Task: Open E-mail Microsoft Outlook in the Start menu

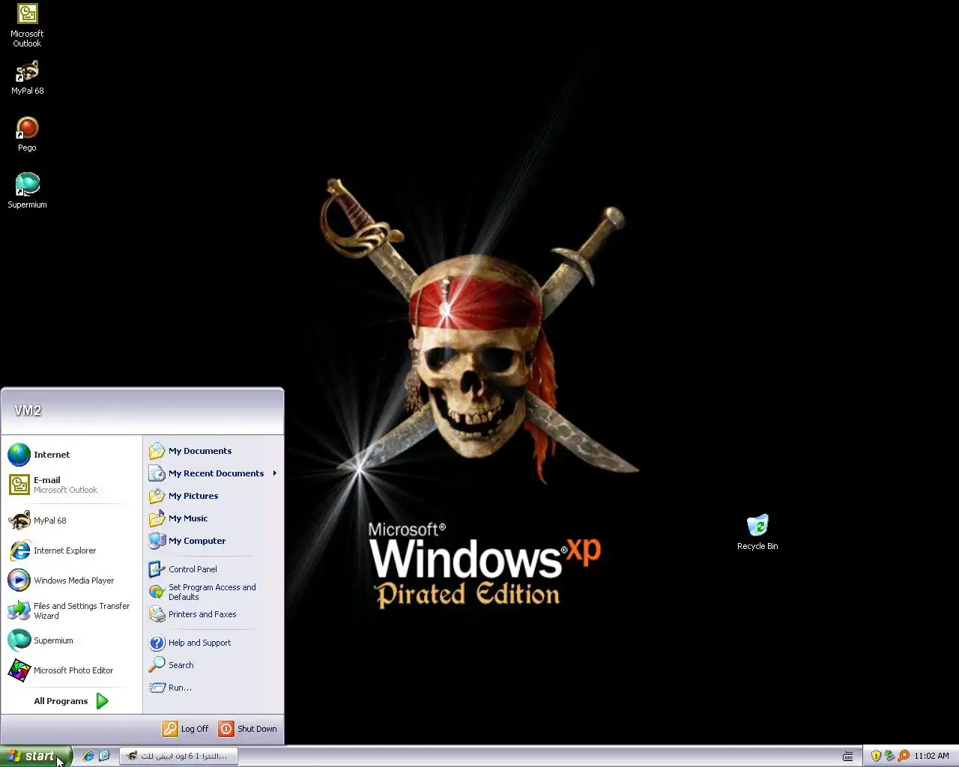Action: [x=71, y=485]
